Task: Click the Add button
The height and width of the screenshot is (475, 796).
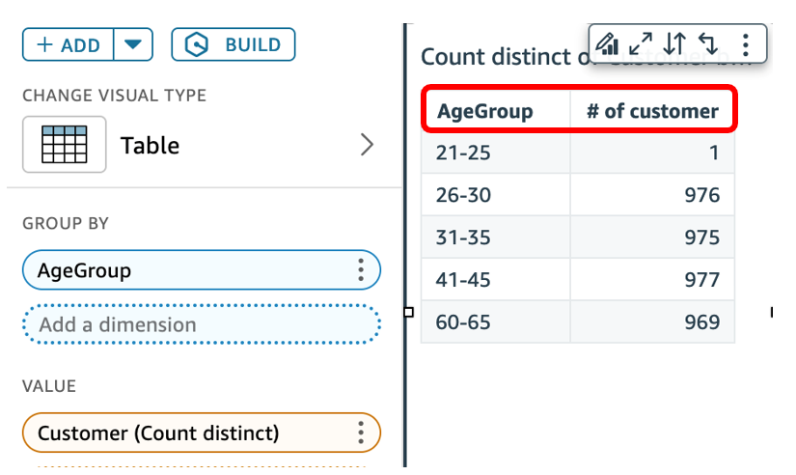Action: click(68, 44)
